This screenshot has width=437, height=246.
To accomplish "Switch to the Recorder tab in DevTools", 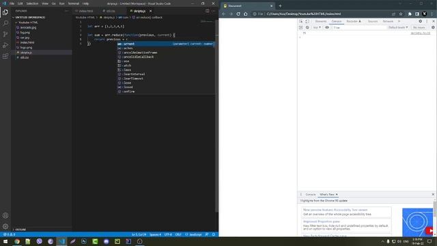I will pos(354,21).
